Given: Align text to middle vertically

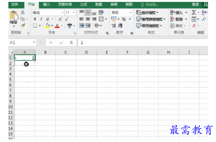Looking at the screenshot, I should 88,13.
